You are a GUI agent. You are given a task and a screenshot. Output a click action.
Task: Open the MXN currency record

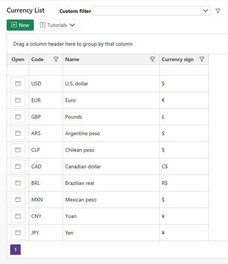click(18, 200)
